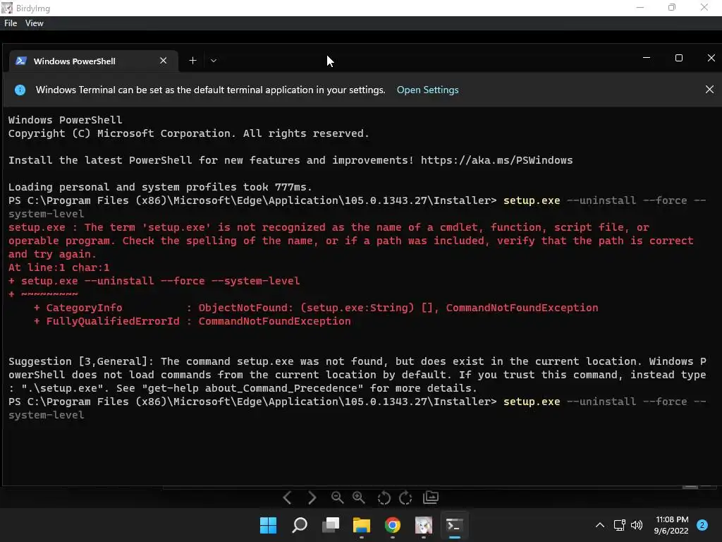The width and height of the screenshot is (722, 542).
Task: Switch to BirdyImg app on taskbar
Action: tap(424, 525)
